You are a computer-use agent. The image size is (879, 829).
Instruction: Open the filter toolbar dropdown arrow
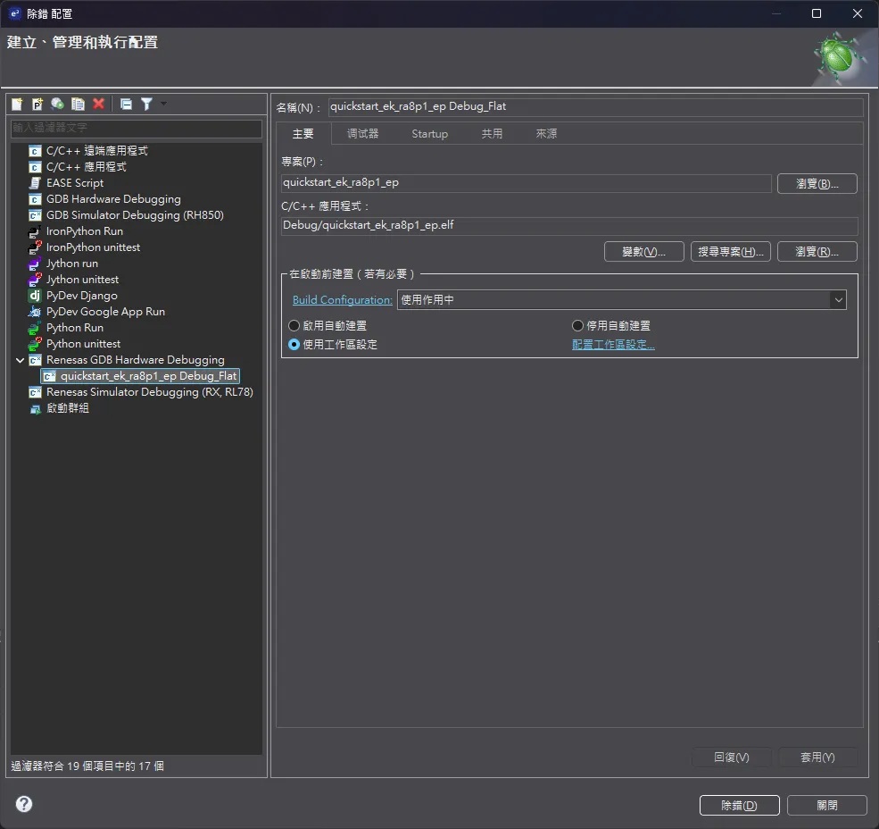click(x=163, y=104)
